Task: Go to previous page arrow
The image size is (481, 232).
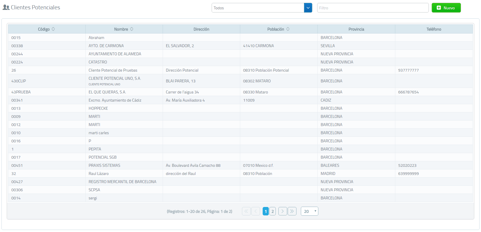Action: pos(256,211)
